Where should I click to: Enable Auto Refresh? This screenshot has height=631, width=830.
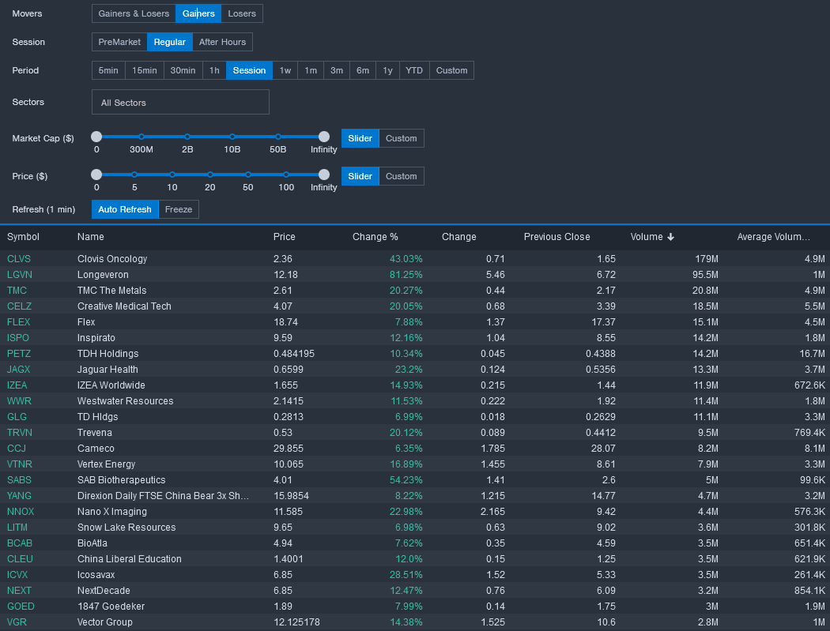point(125,209)
